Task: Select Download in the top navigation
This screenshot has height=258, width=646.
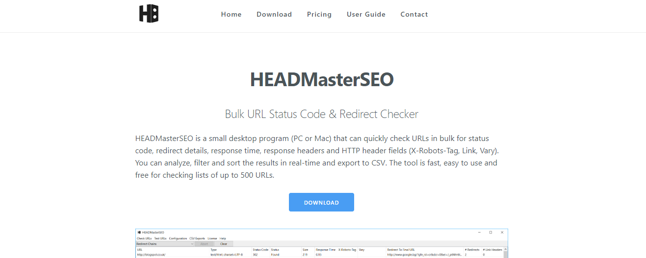Action: (274, 14)
